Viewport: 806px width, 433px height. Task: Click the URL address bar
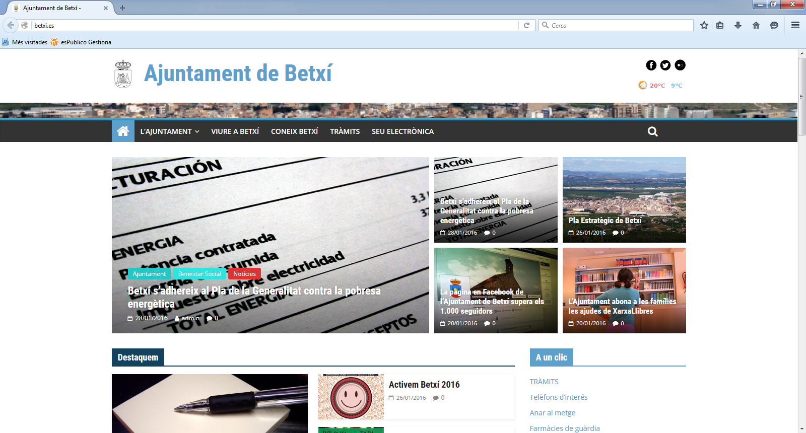pyautogui.click(x=275, y=25)
